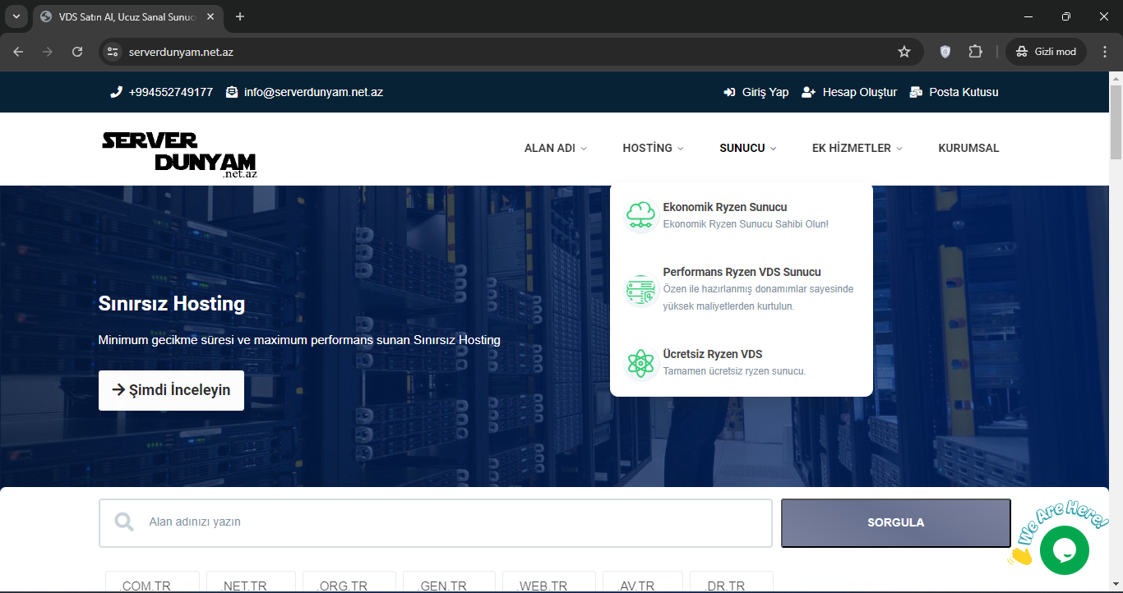The image size is (1123, 593).
Task: Click the Performans Ryzen VDS server icon
Action: pos(640,289)
